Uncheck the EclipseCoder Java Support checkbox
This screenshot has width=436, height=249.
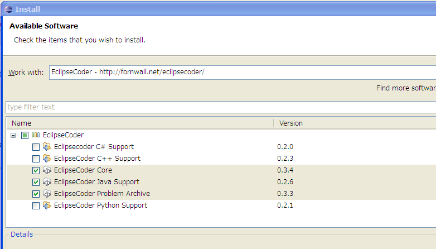coord(36,182)
